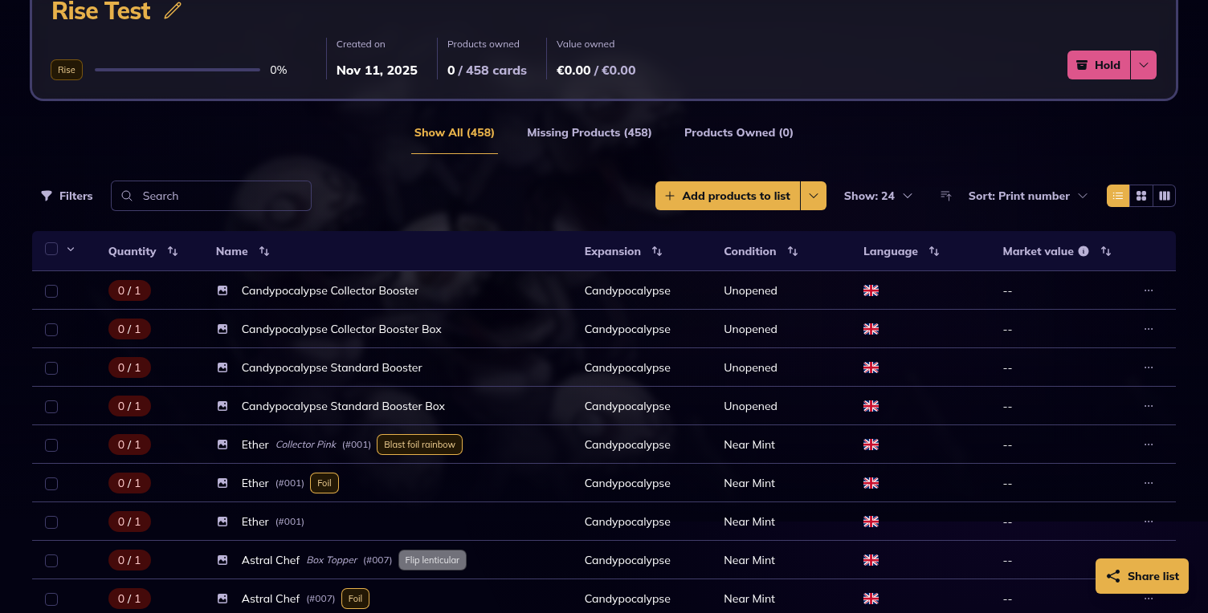The width and height of the screenshot is (1208, 613).
Task: Open more options for Candypocalypse Collector Booster
Action: point(1148,290)
